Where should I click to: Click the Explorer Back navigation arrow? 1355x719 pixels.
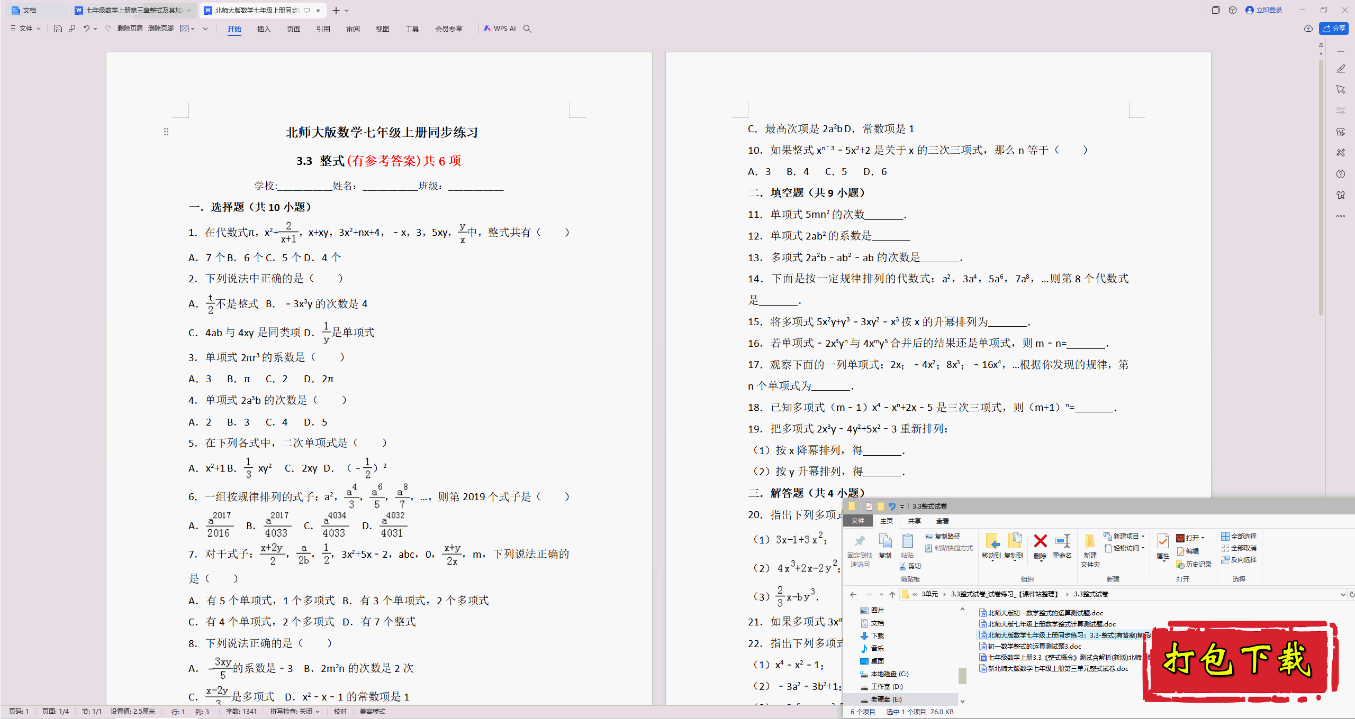[853, 594]
